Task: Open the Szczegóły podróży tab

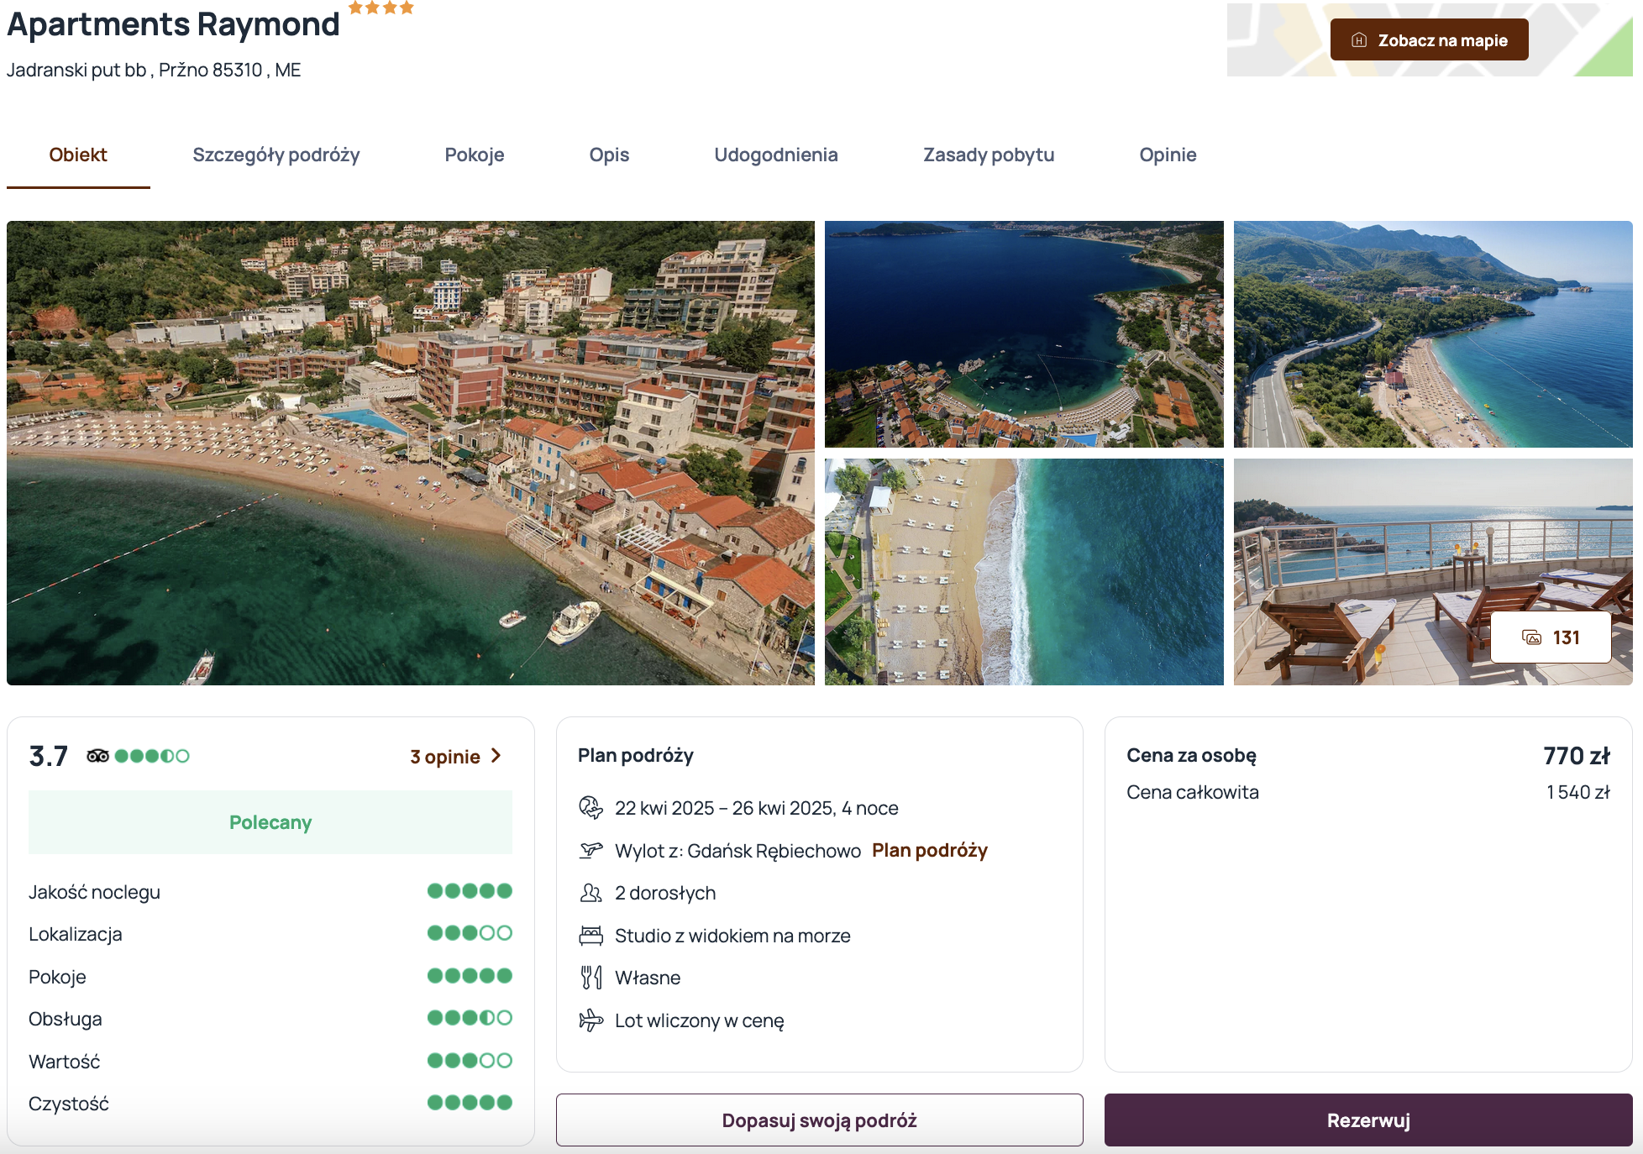Action: click(x=276, y=155)
